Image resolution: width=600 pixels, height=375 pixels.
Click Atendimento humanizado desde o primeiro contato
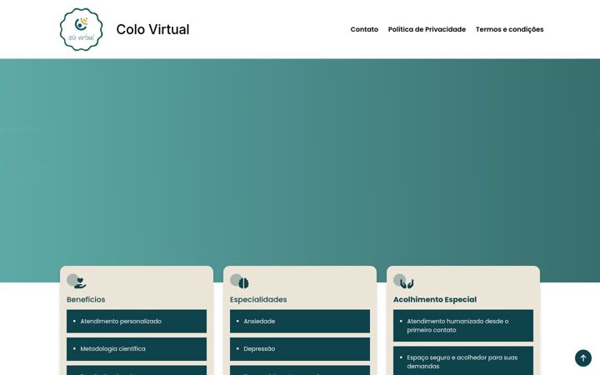463,326
